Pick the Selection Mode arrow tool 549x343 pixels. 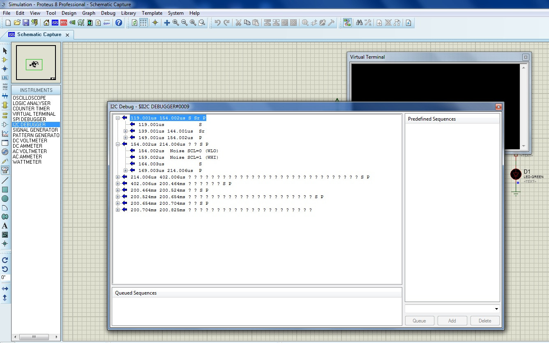(x=5, y=51)
